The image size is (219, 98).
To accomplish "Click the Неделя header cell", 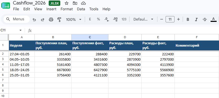I will tap(22, 45).
